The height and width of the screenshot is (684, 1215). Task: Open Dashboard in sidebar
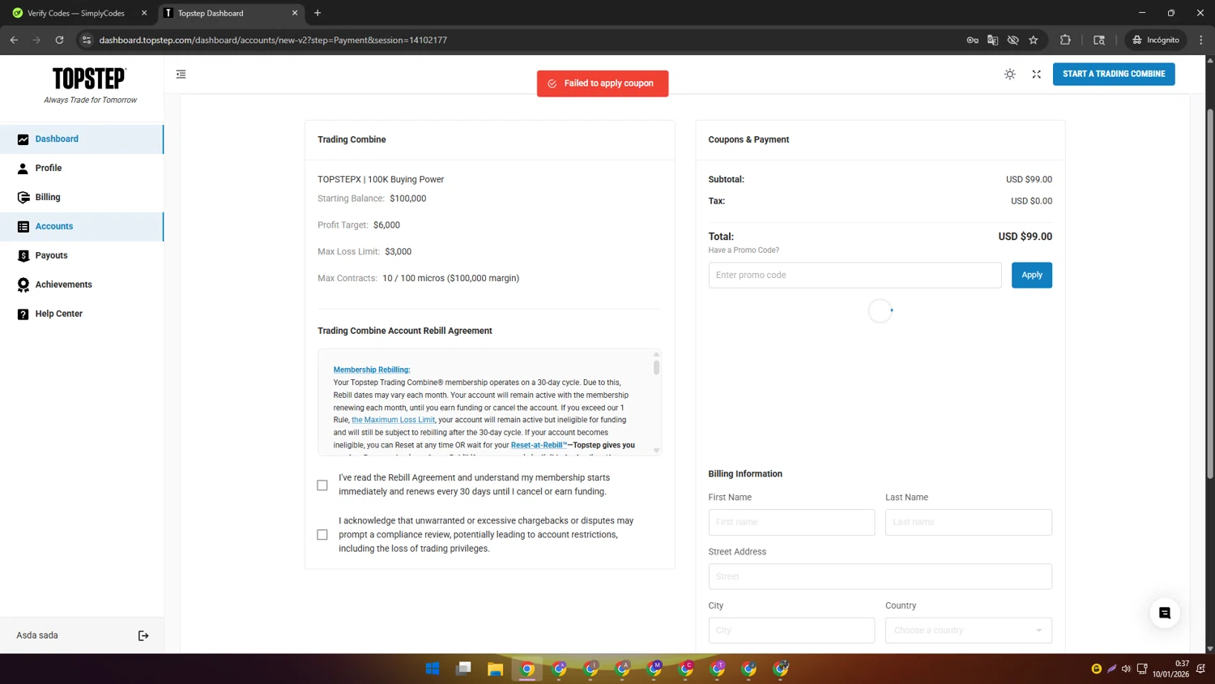(82, 139)
